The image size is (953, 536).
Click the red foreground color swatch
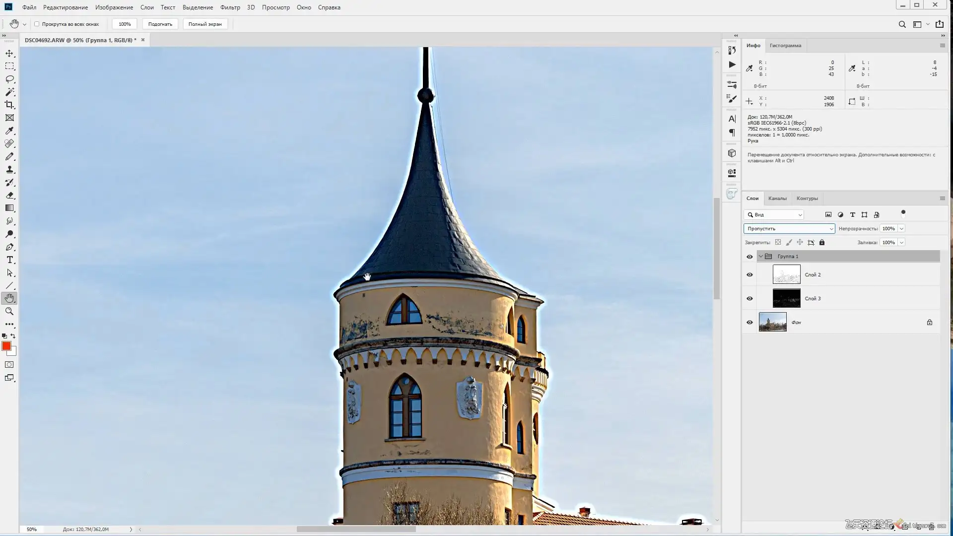6,346
